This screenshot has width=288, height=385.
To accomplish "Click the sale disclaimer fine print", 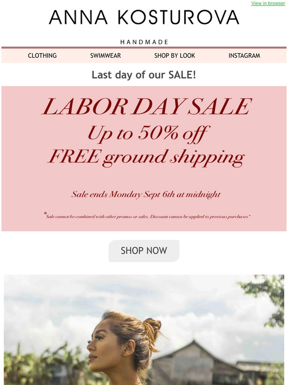I will click(x=147, y=216).
